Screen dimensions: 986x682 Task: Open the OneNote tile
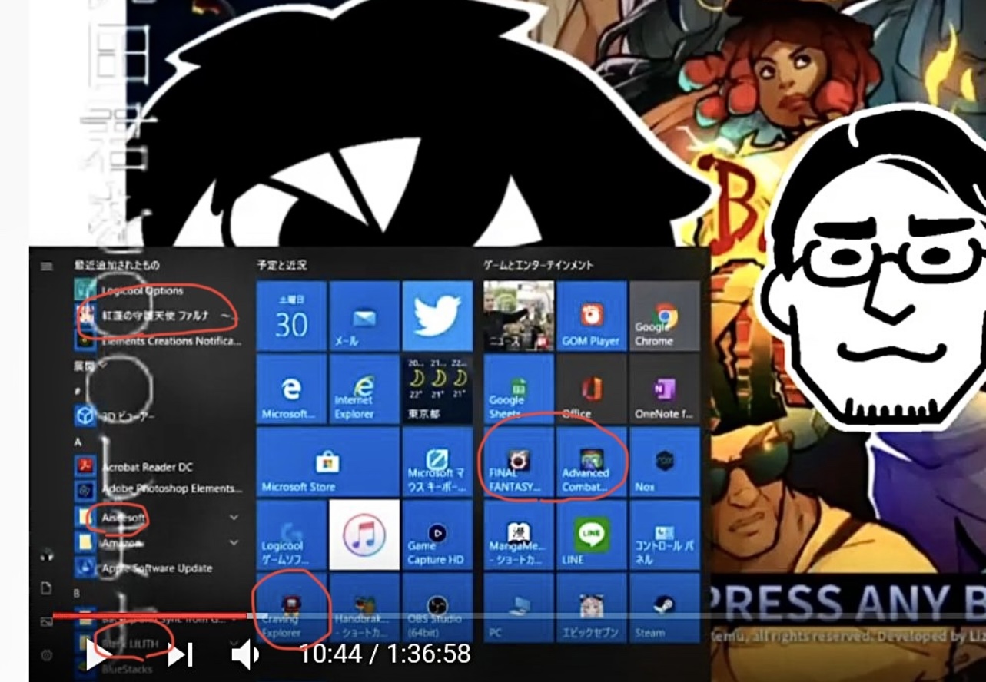pos(665,389)
